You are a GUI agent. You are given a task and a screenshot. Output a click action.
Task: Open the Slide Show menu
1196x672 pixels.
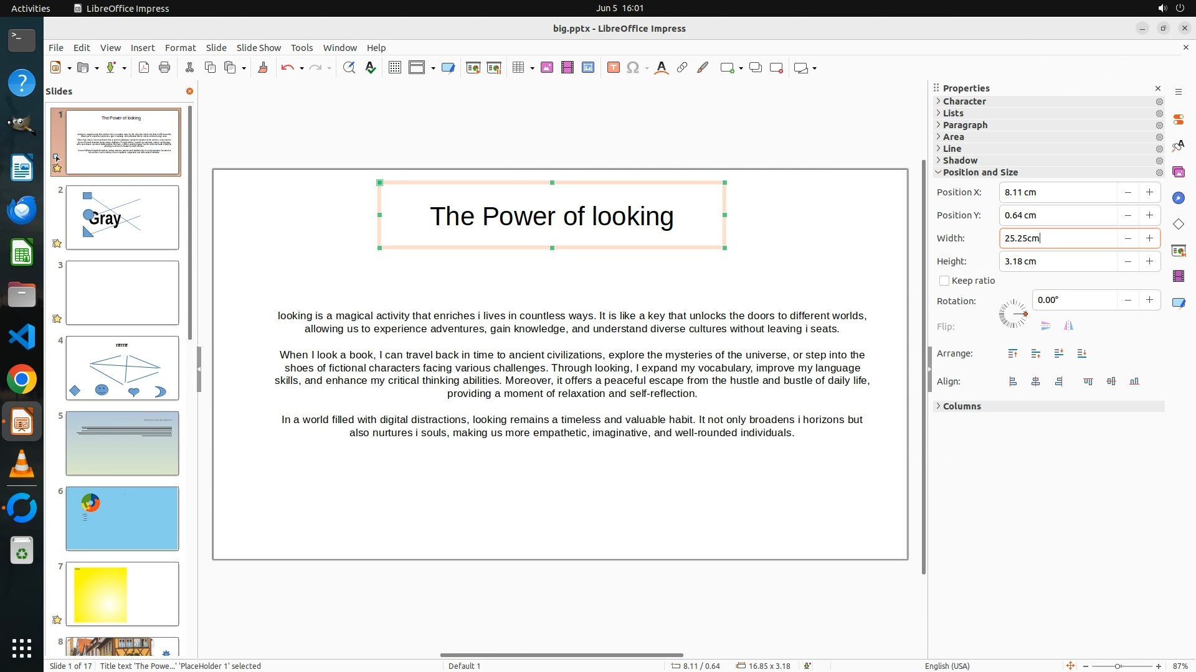tap(259, 48)
